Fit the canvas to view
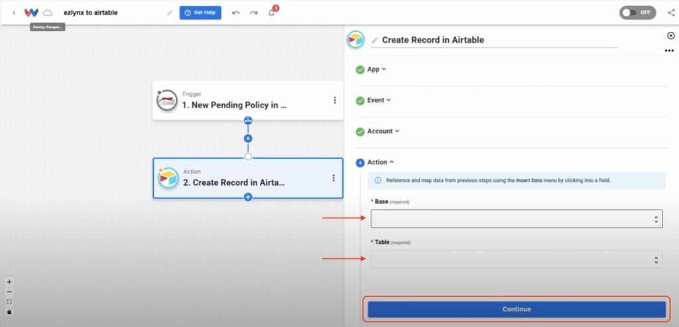The height and width of the screenshot is (327, 679). [x=9, y=302]
